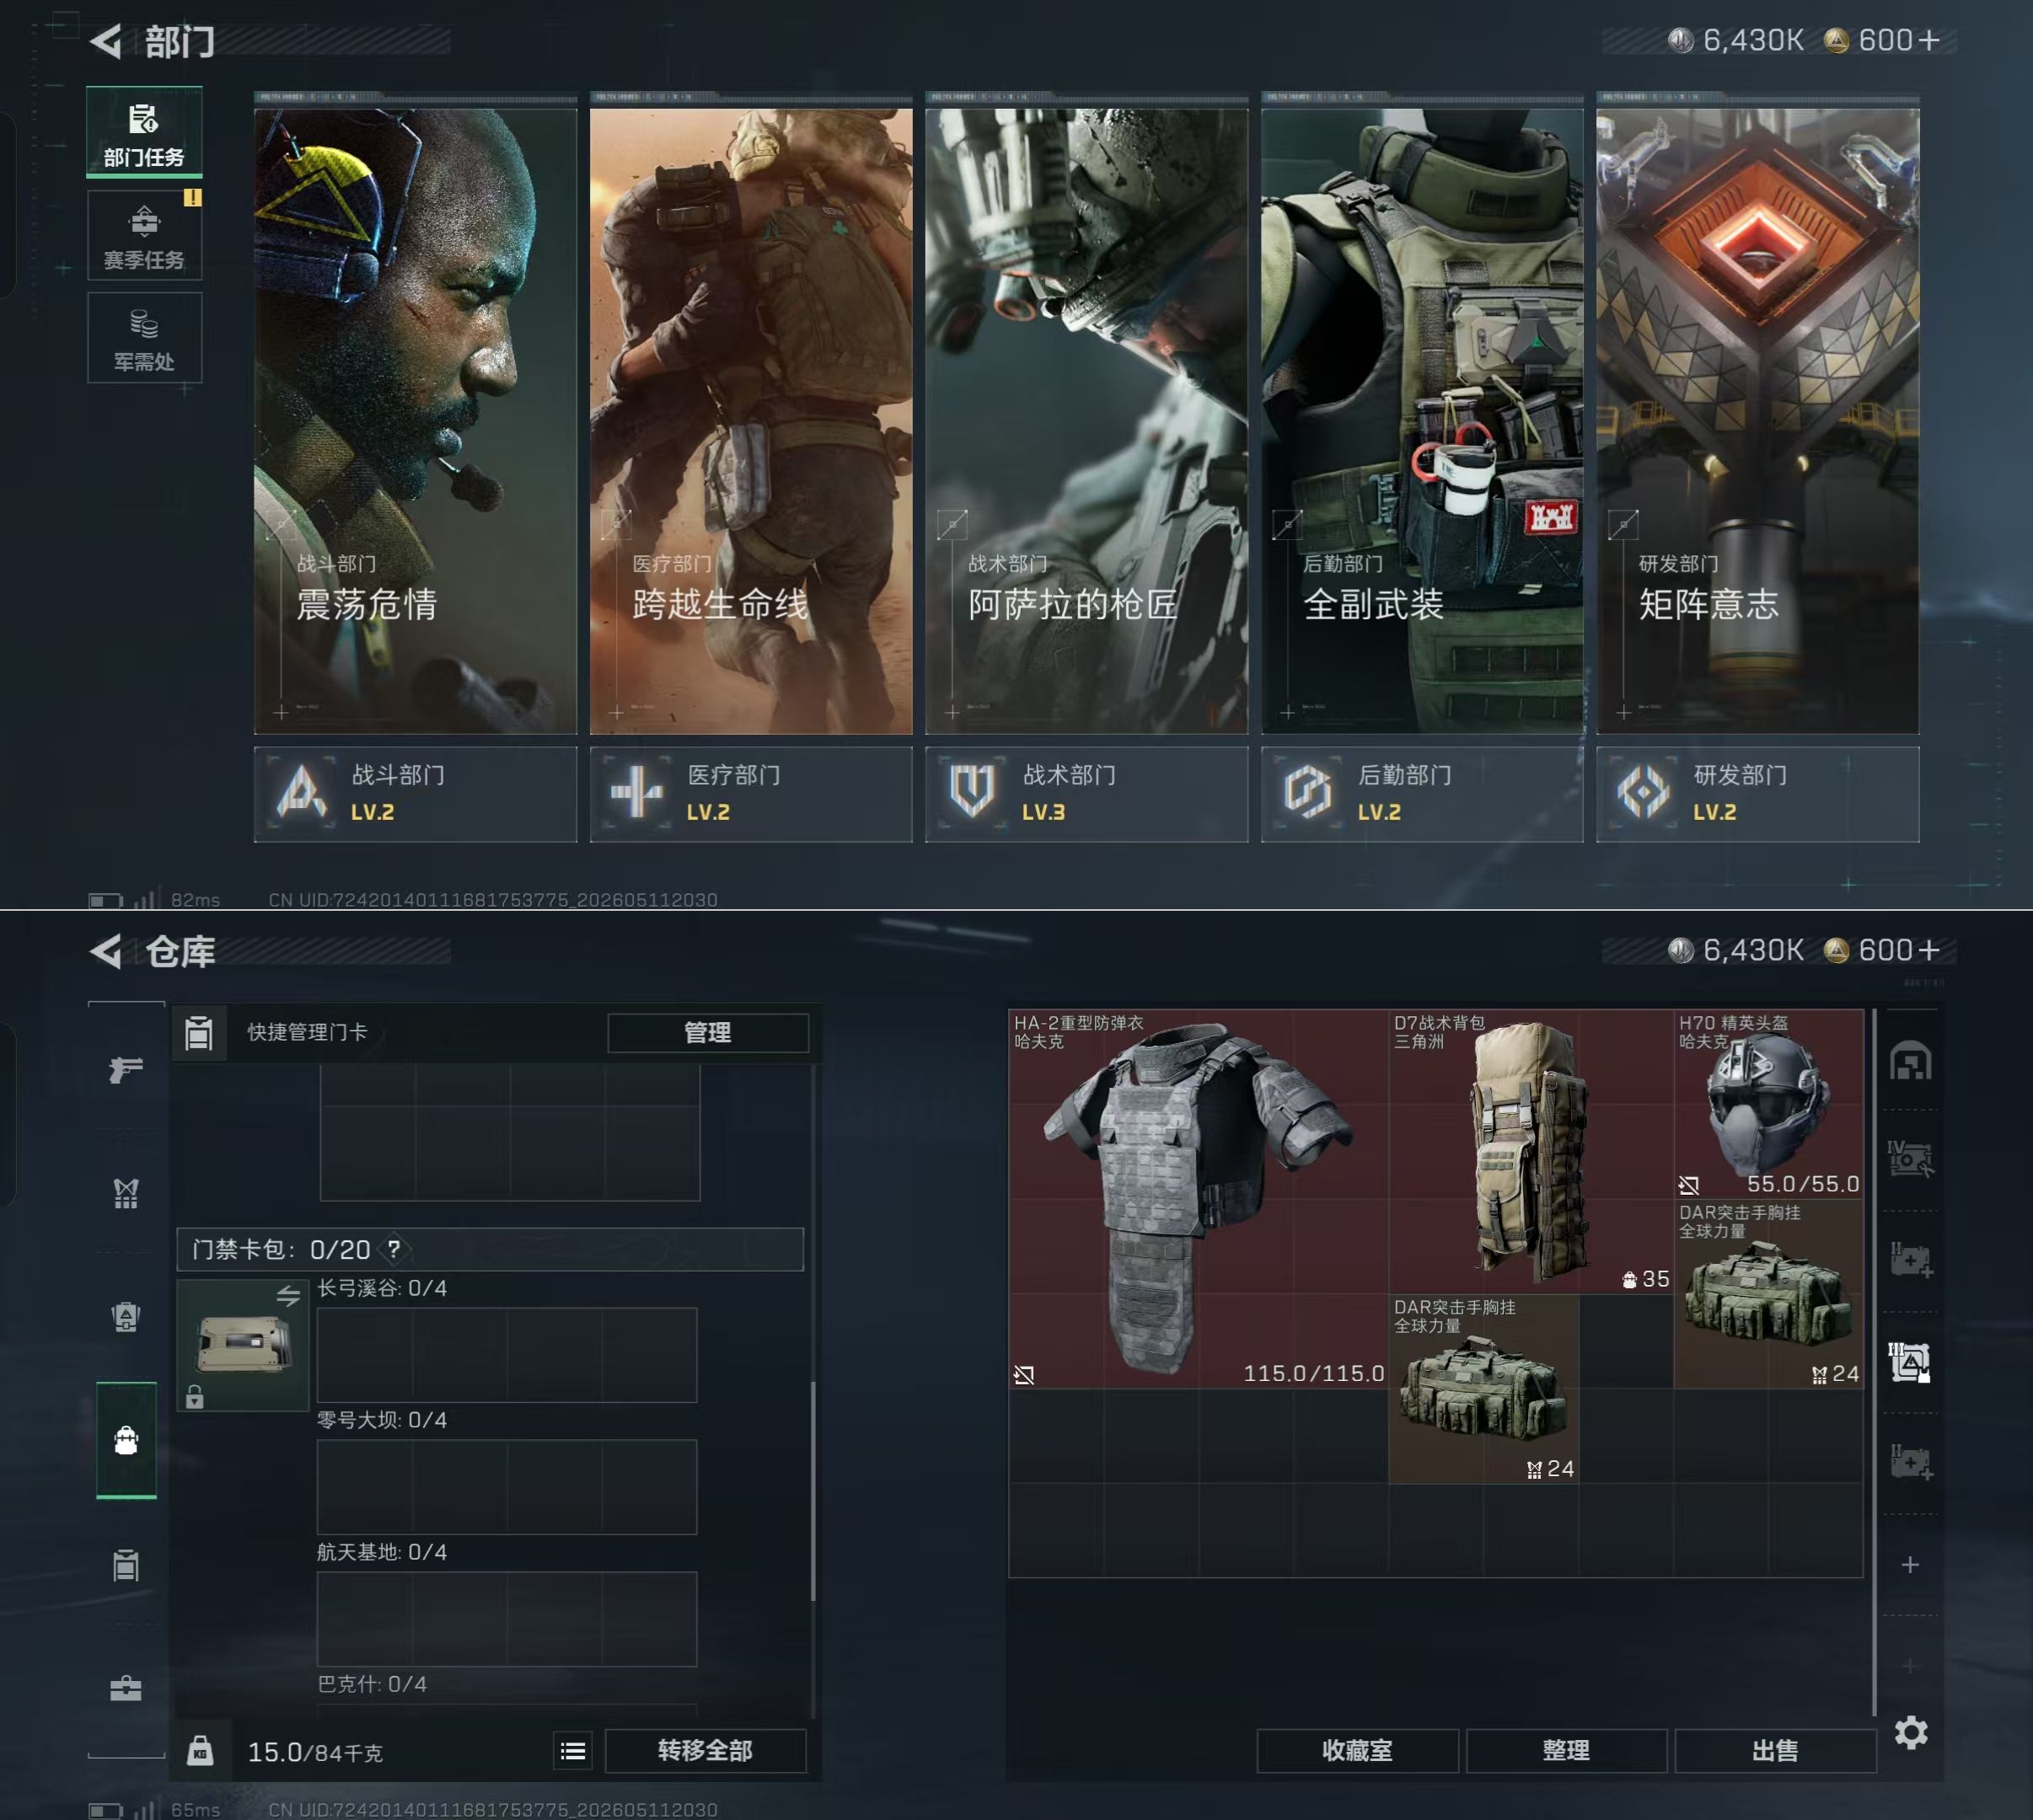
Task: Click the 15.0/84千克 weight readout
Action: pos(315,1752)
